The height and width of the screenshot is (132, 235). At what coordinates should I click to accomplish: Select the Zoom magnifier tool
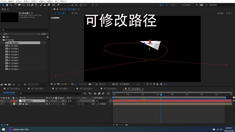tap(11, 5)
